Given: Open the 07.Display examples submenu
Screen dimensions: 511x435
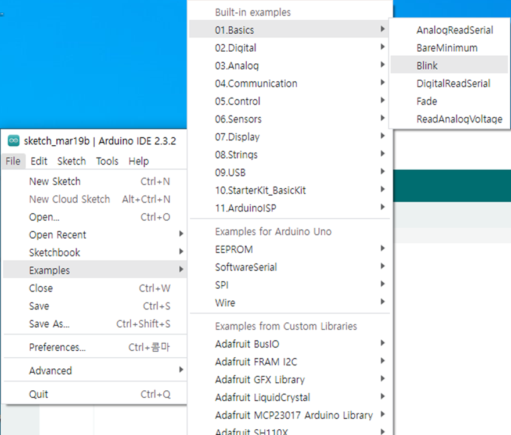Looking at the screenshot, I should (290, 137).
